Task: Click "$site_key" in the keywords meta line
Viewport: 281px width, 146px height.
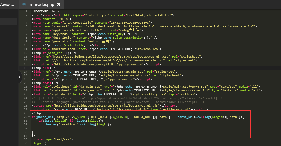Action: pyautogui.click(x=115, y=34)
